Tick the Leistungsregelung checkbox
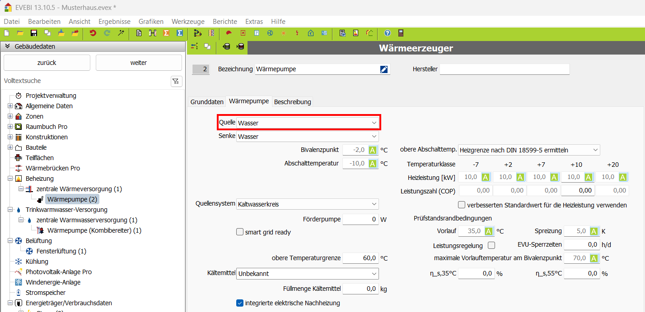 [x=491, y=245]
